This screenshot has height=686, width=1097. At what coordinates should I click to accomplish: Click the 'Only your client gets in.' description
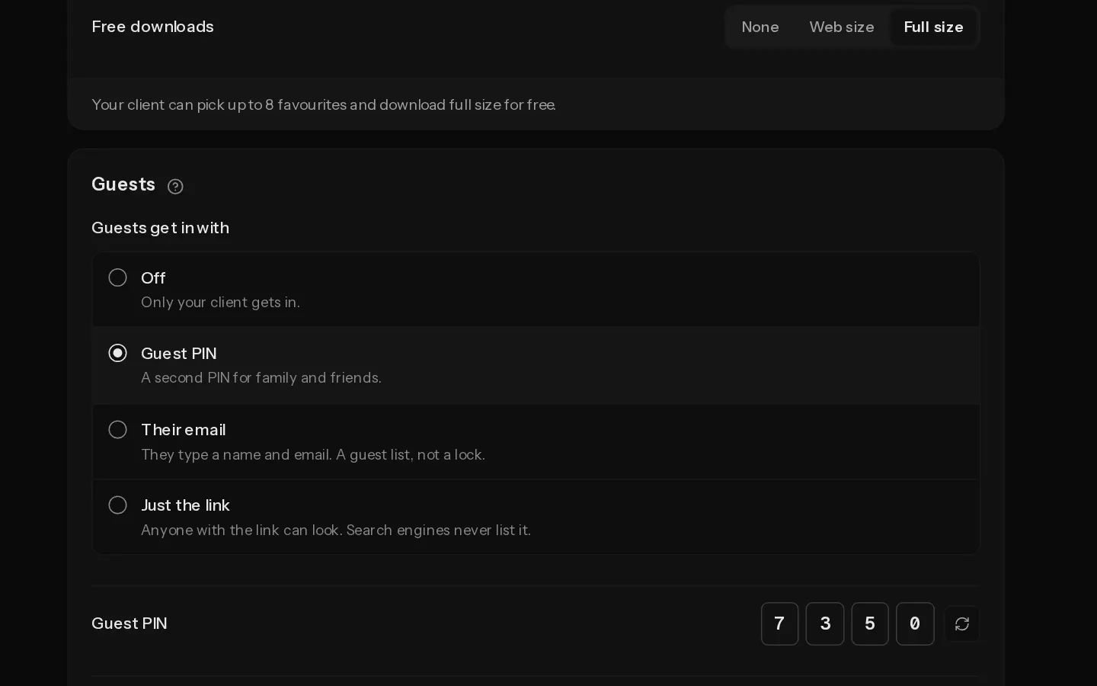(220, 303)
